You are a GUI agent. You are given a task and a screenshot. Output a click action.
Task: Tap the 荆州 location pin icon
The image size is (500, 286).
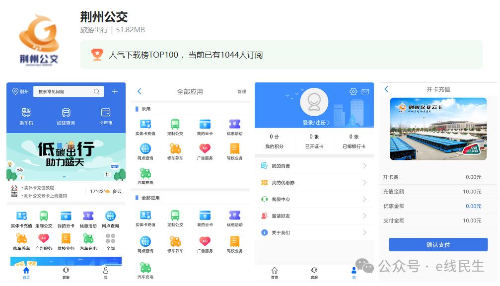click(15, 91)
